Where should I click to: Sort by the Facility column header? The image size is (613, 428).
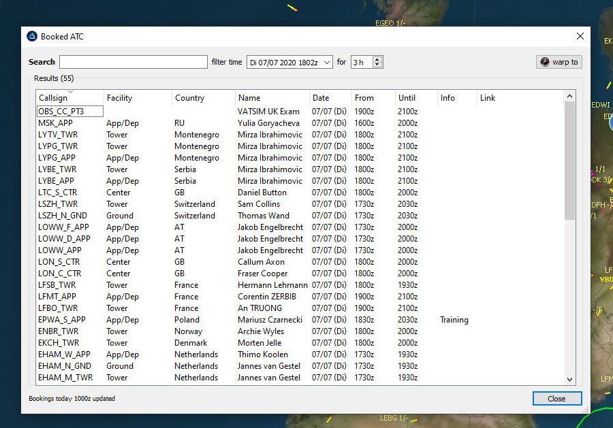point(137,98)
